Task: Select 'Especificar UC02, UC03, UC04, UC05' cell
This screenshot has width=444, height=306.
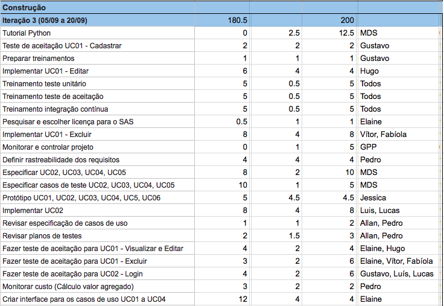Action: (x=97, y=172)
